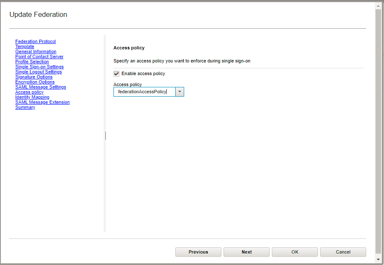Jump to the Summary page

(x=25, y=107)
